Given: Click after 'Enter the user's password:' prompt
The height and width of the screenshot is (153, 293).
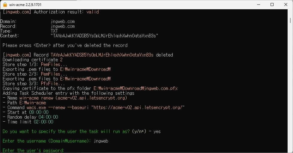Looking at the screenshot, I should coord(67,150).
